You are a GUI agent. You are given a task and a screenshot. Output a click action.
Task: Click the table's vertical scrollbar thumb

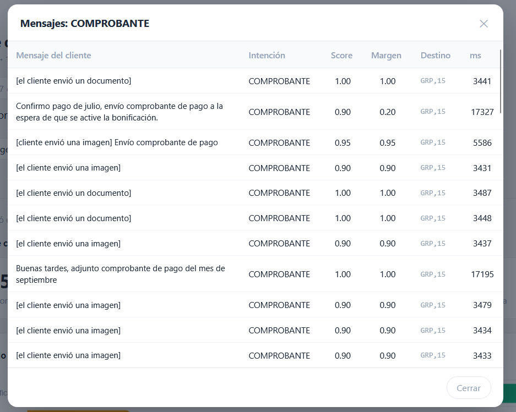501,81
